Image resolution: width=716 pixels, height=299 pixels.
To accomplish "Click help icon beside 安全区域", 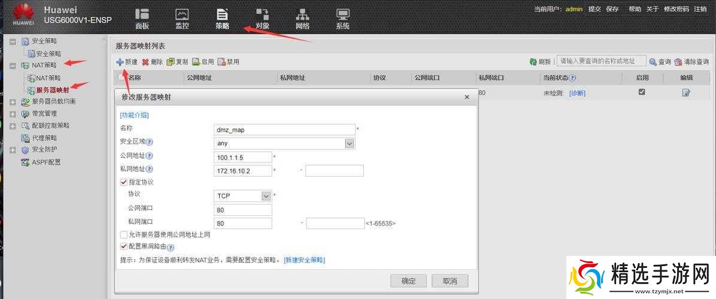I will point(150,142).
